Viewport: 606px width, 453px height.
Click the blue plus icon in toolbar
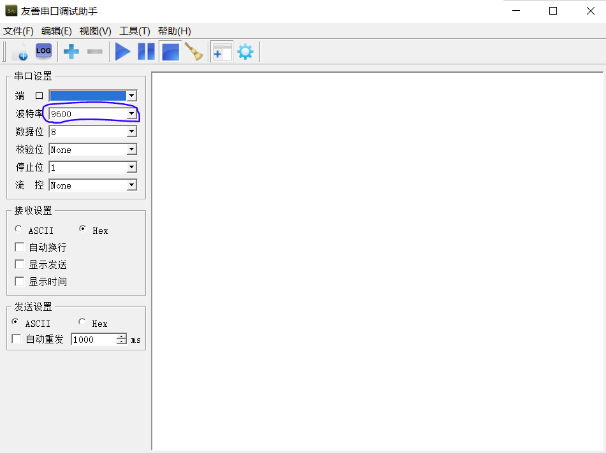pyautogui.click(x=71, y=52)
